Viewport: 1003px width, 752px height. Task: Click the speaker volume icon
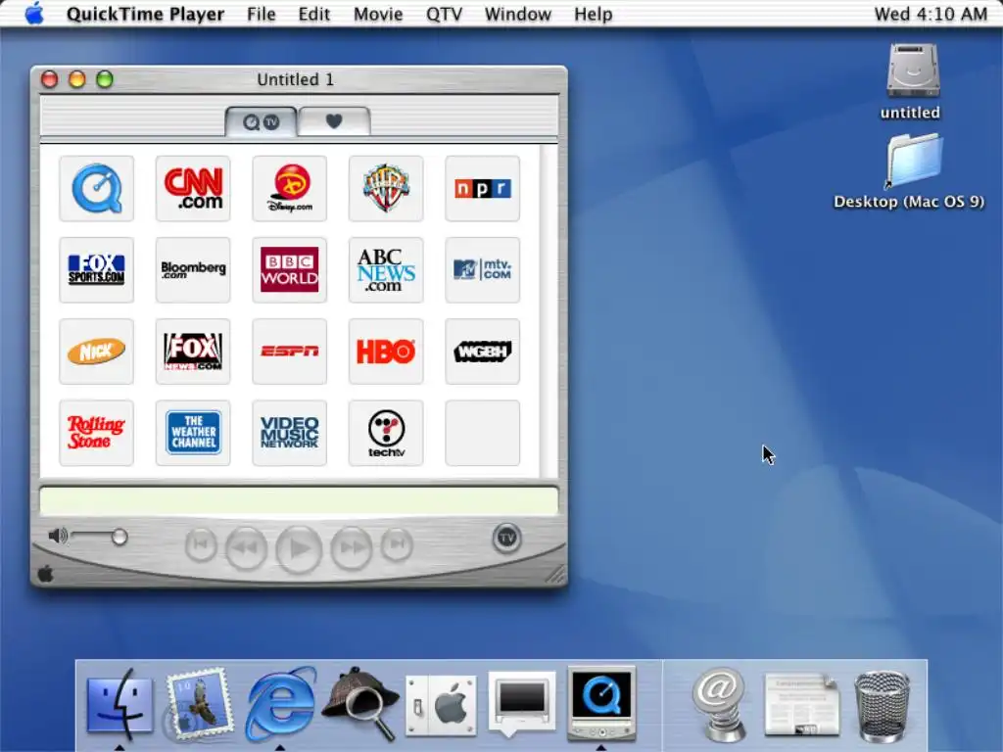tap(58, 536)
